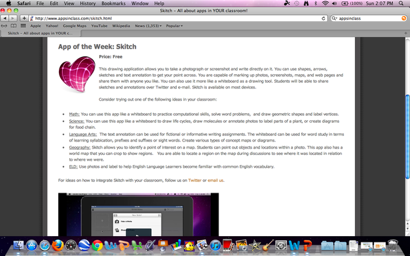The image size is (410, 256).
Task: Click the appsinclass search field
Action: coord(370,19)
